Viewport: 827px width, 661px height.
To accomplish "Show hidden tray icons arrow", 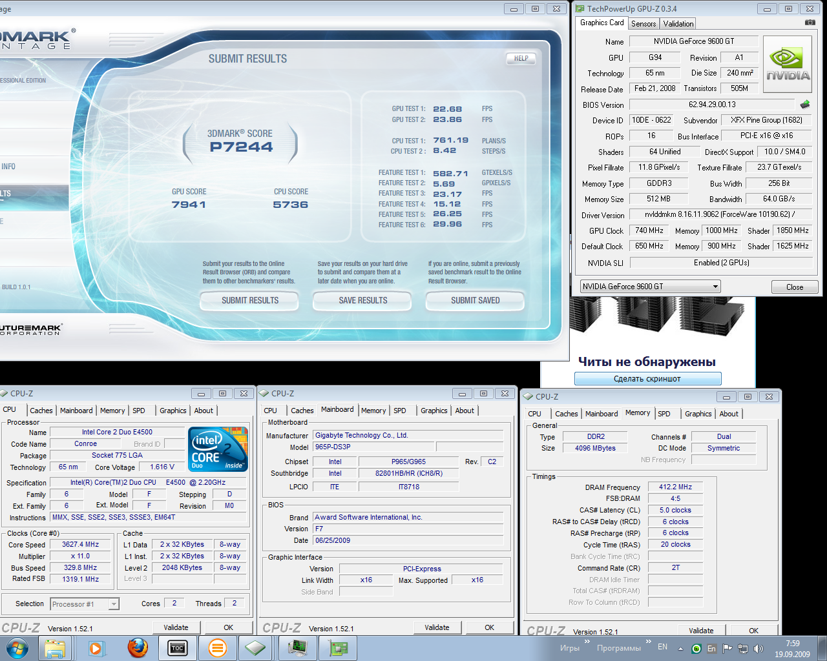I will click(680, 649).
